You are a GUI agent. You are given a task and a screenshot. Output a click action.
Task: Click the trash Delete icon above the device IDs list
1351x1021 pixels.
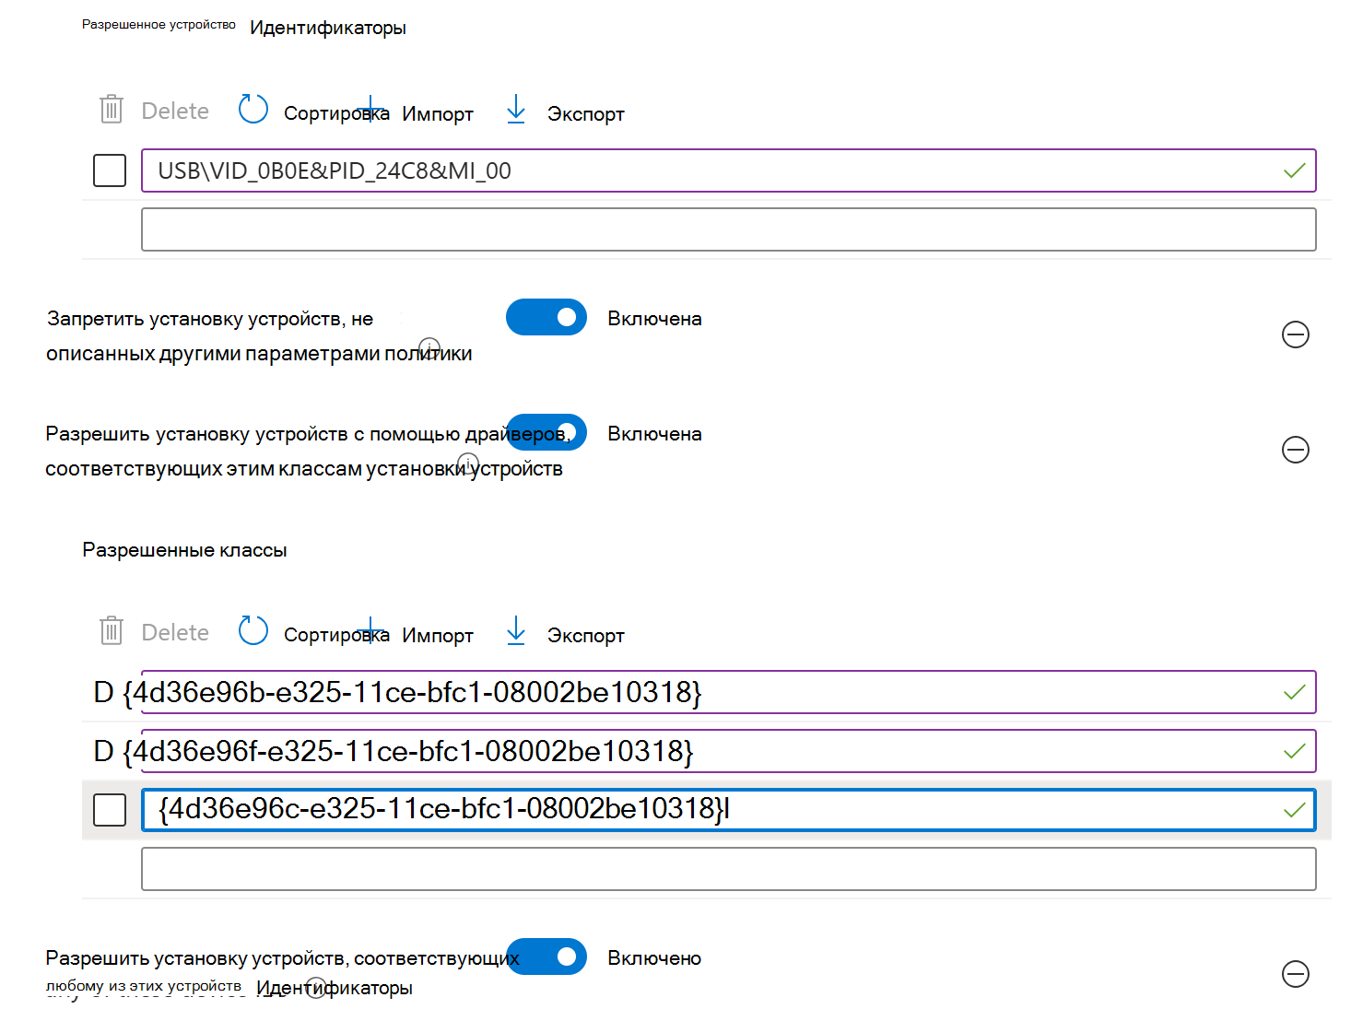coord(112,110)
